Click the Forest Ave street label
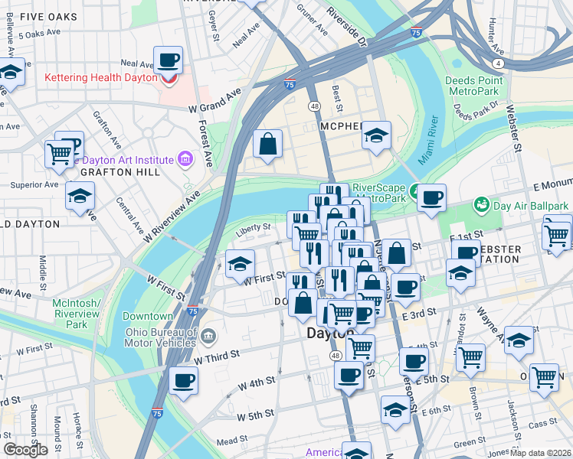 206,143
